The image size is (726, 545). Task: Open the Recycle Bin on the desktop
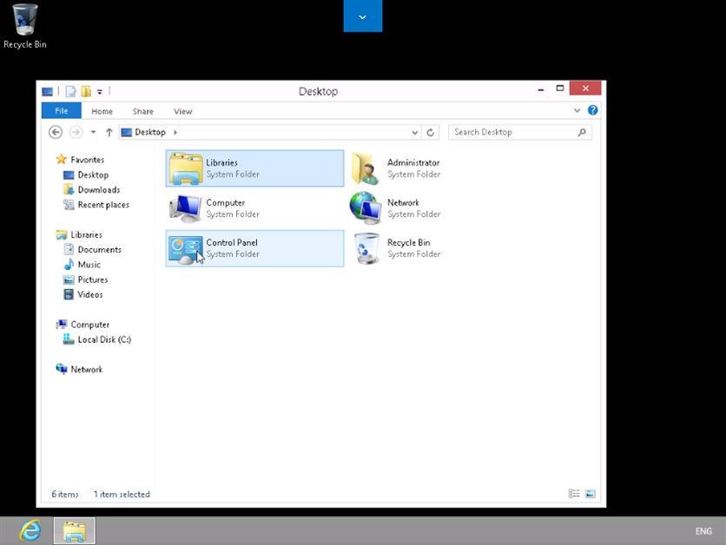coord(25,26)
